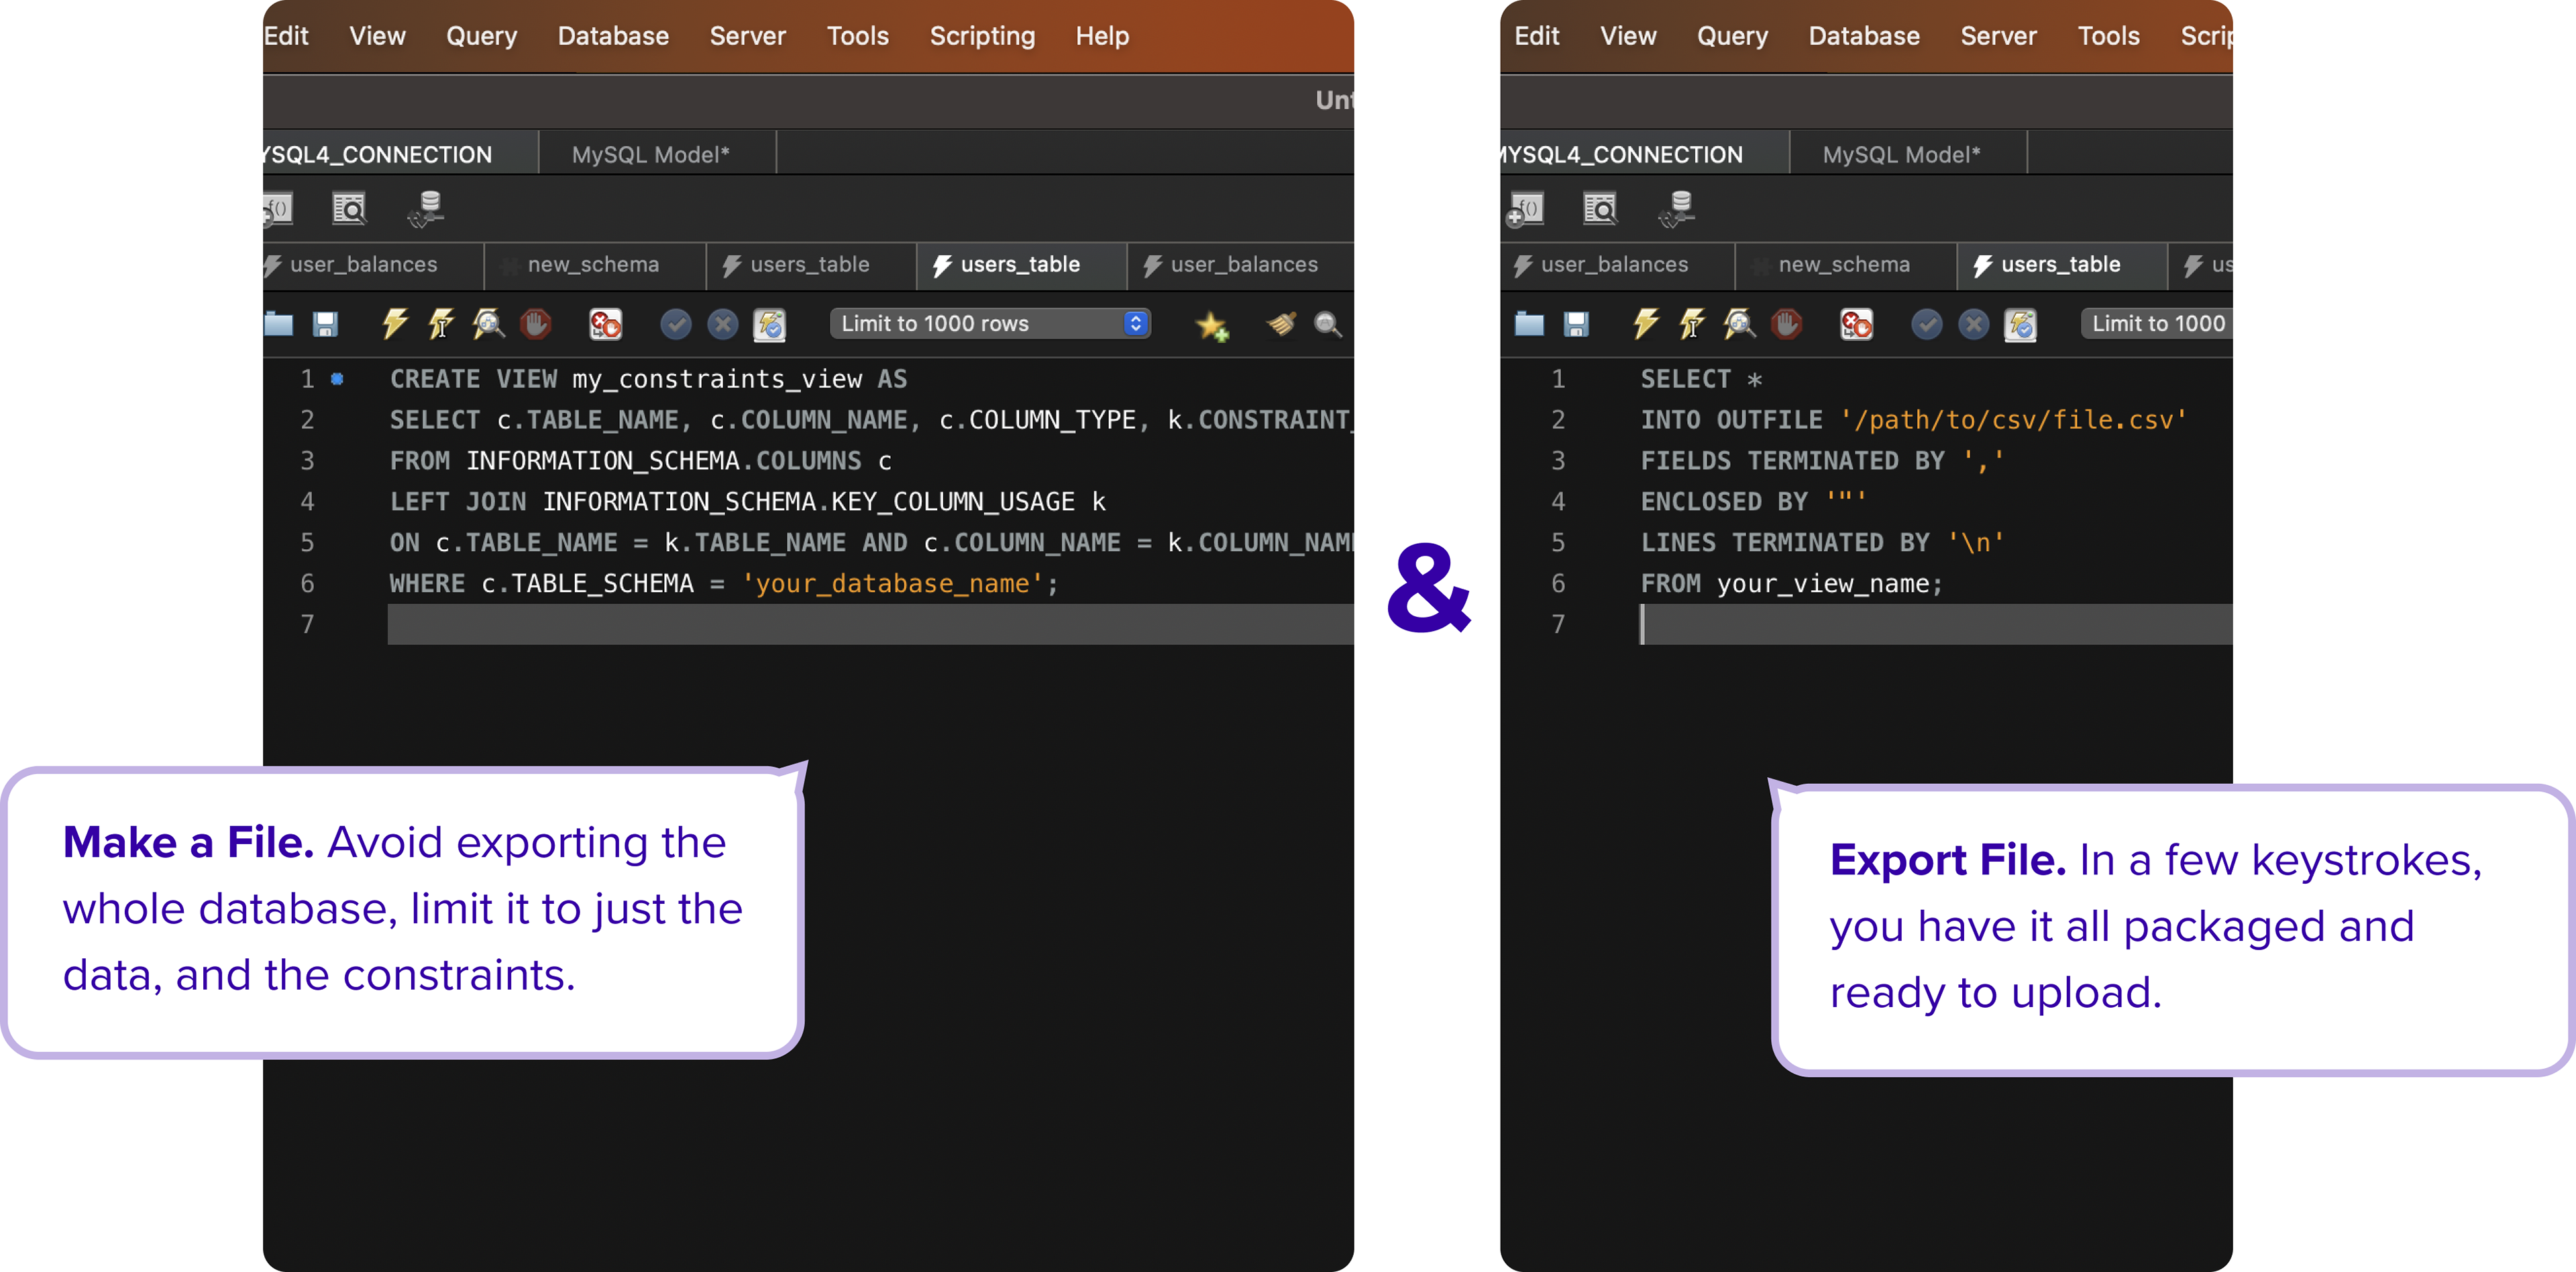The height and width of the screenshot is (1272, 2576).
Task: Open SQL script folder icon in right window
Action: 1530,324
